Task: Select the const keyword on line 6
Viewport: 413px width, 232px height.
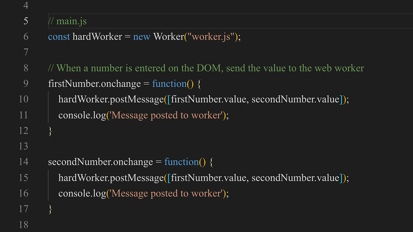Action: click(59, 37)
